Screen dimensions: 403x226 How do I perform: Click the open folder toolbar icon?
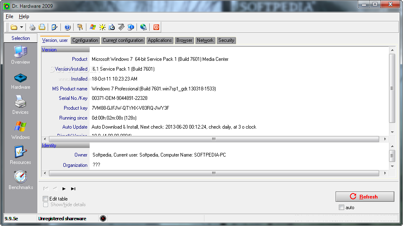pos(14,27)
